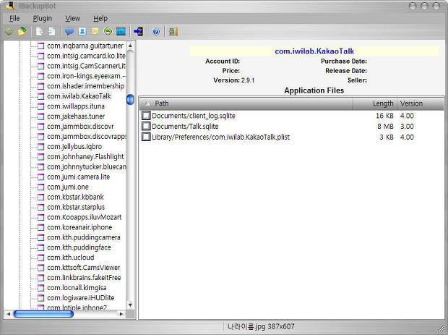Select com.logiware.iHUDlite in the tree

(81, 298)
